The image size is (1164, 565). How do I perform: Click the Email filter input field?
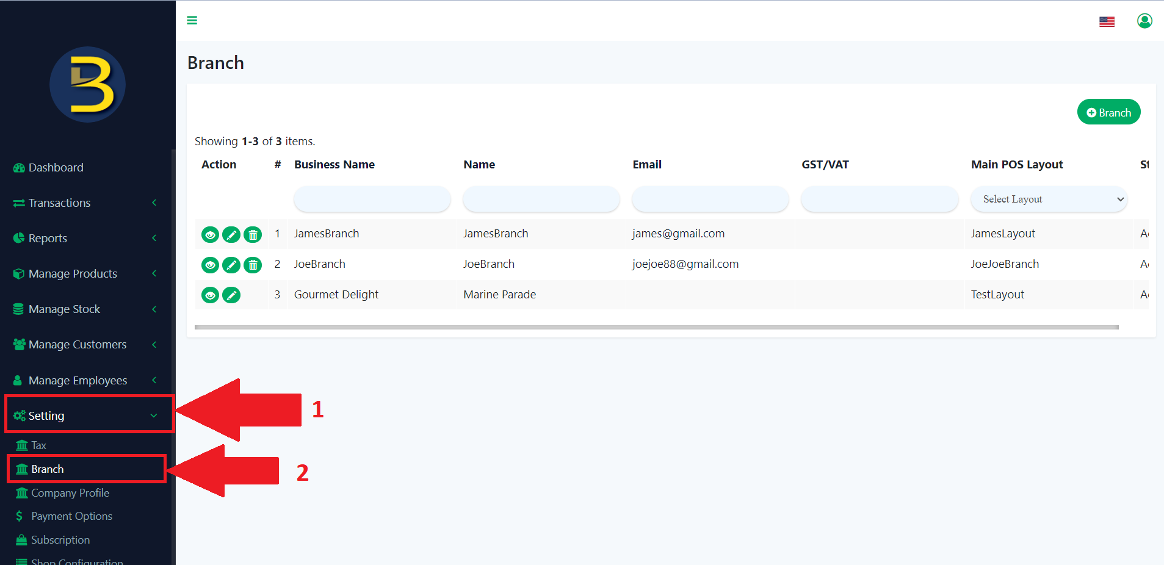(x=709, y=199)
